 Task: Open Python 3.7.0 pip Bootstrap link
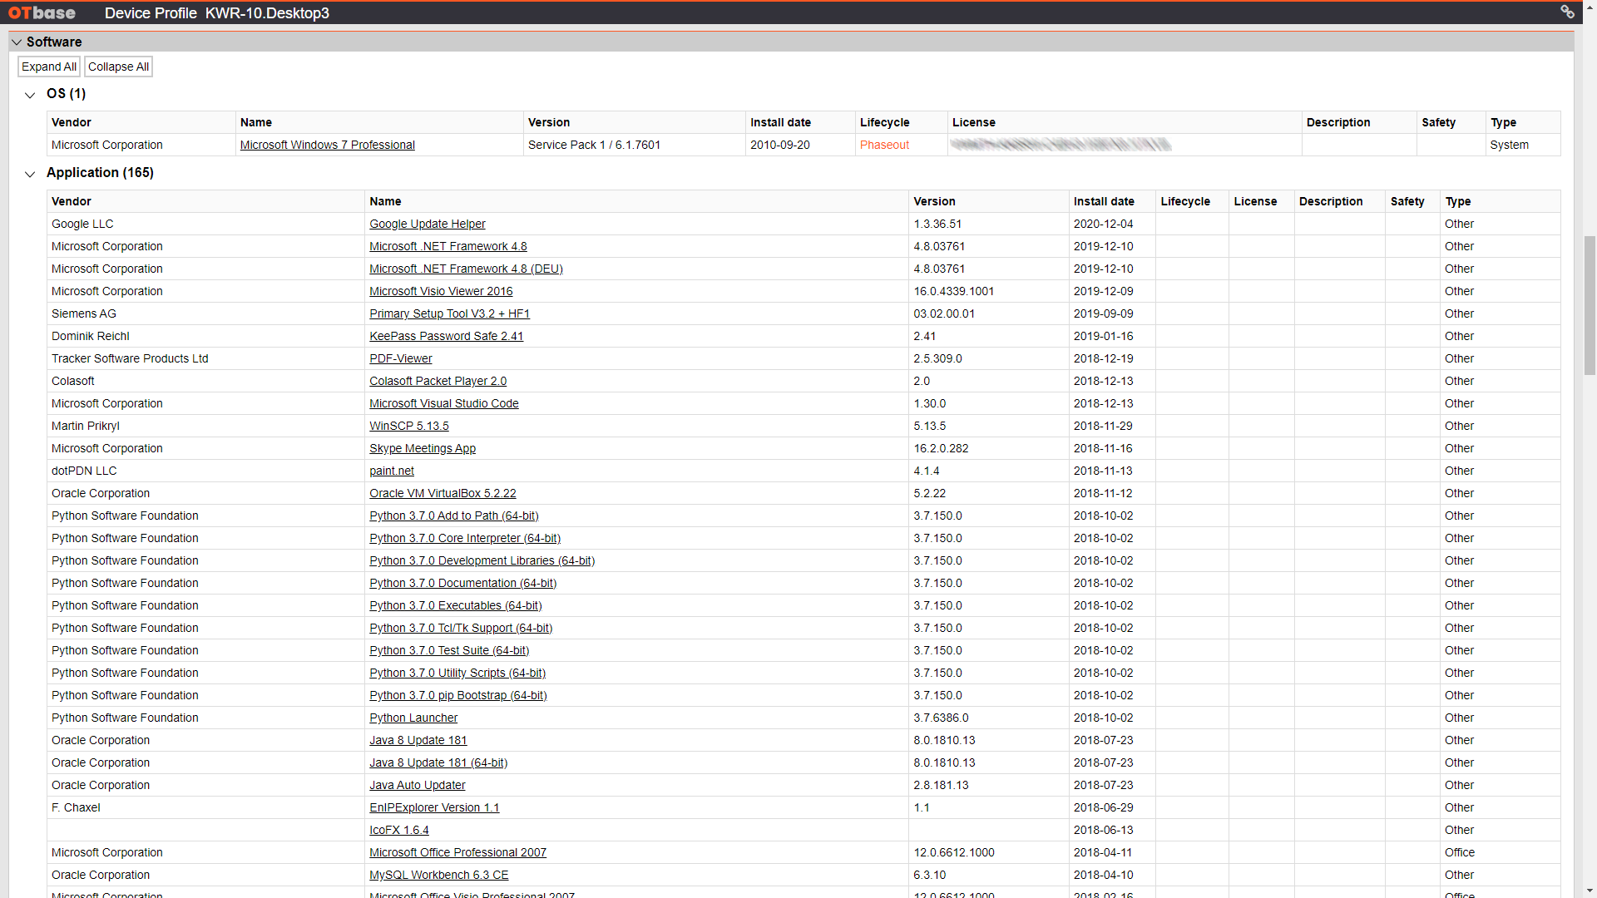click(x=458, y=695)
